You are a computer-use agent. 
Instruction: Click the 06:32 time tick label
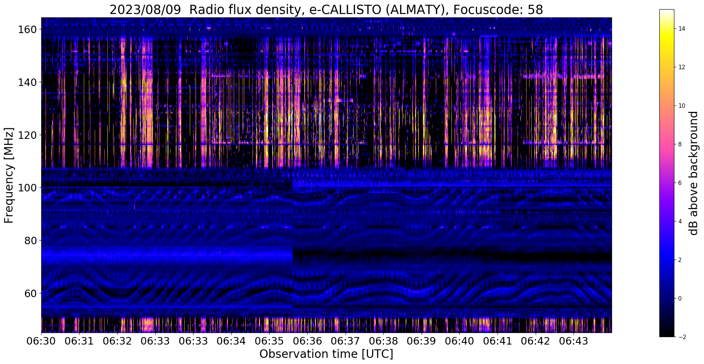click(118, 341)
